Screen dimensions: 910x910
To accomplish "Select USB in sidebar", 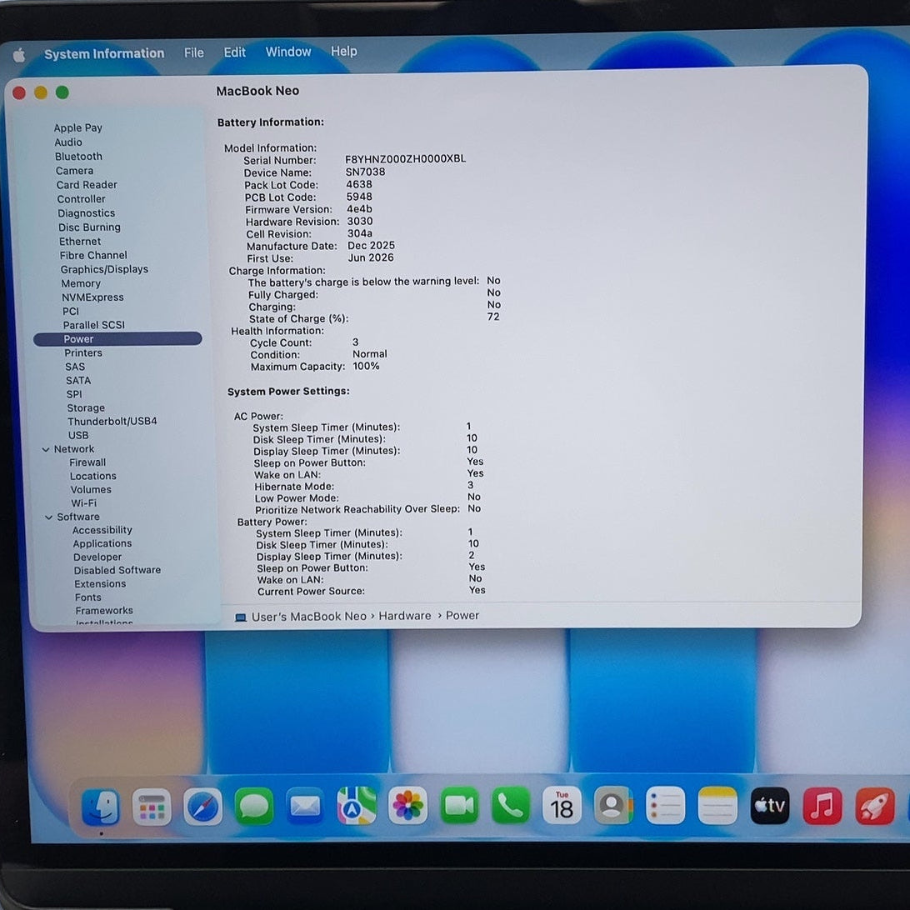I will pos(78,435).
